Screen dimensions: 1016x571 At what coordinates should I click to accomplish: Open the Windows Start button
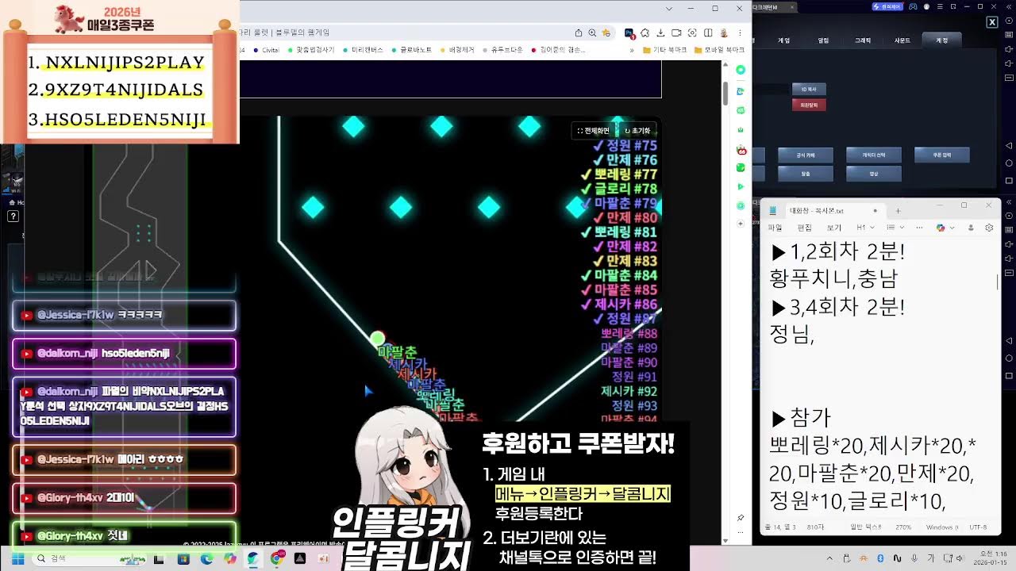point(17,559)
